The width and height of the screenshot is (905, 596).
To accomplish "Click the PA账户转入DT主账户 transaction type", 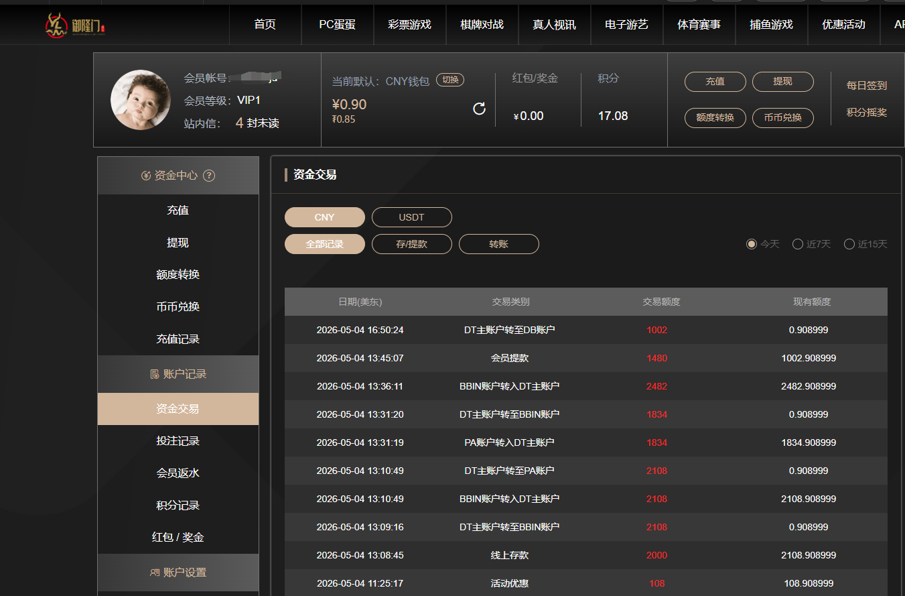I will point(510,442).
